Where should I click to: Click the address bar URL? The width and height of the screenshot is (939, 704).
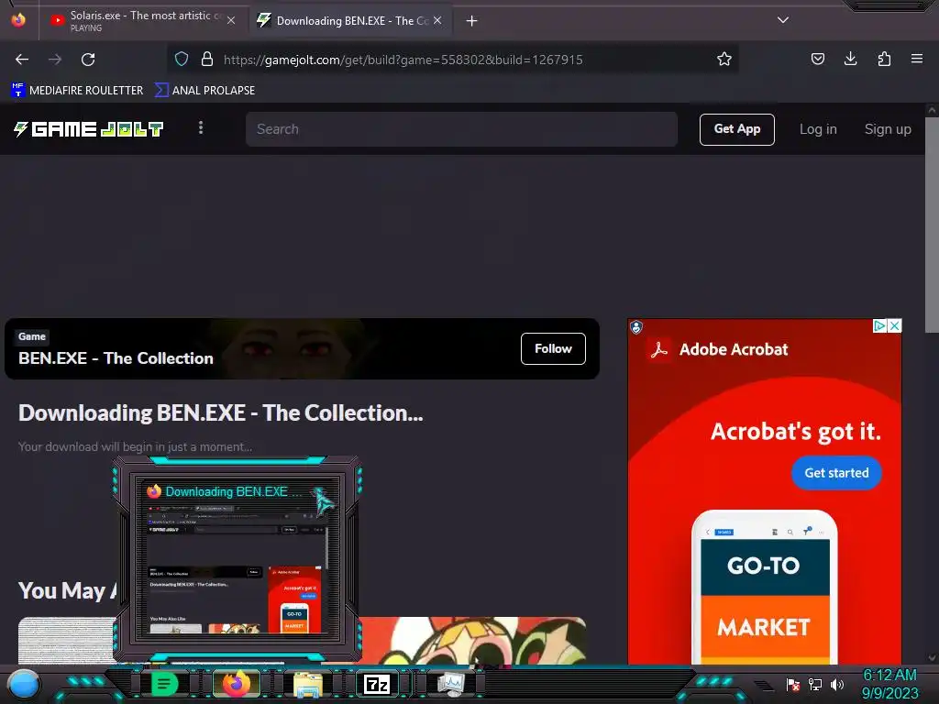point(403,60)
